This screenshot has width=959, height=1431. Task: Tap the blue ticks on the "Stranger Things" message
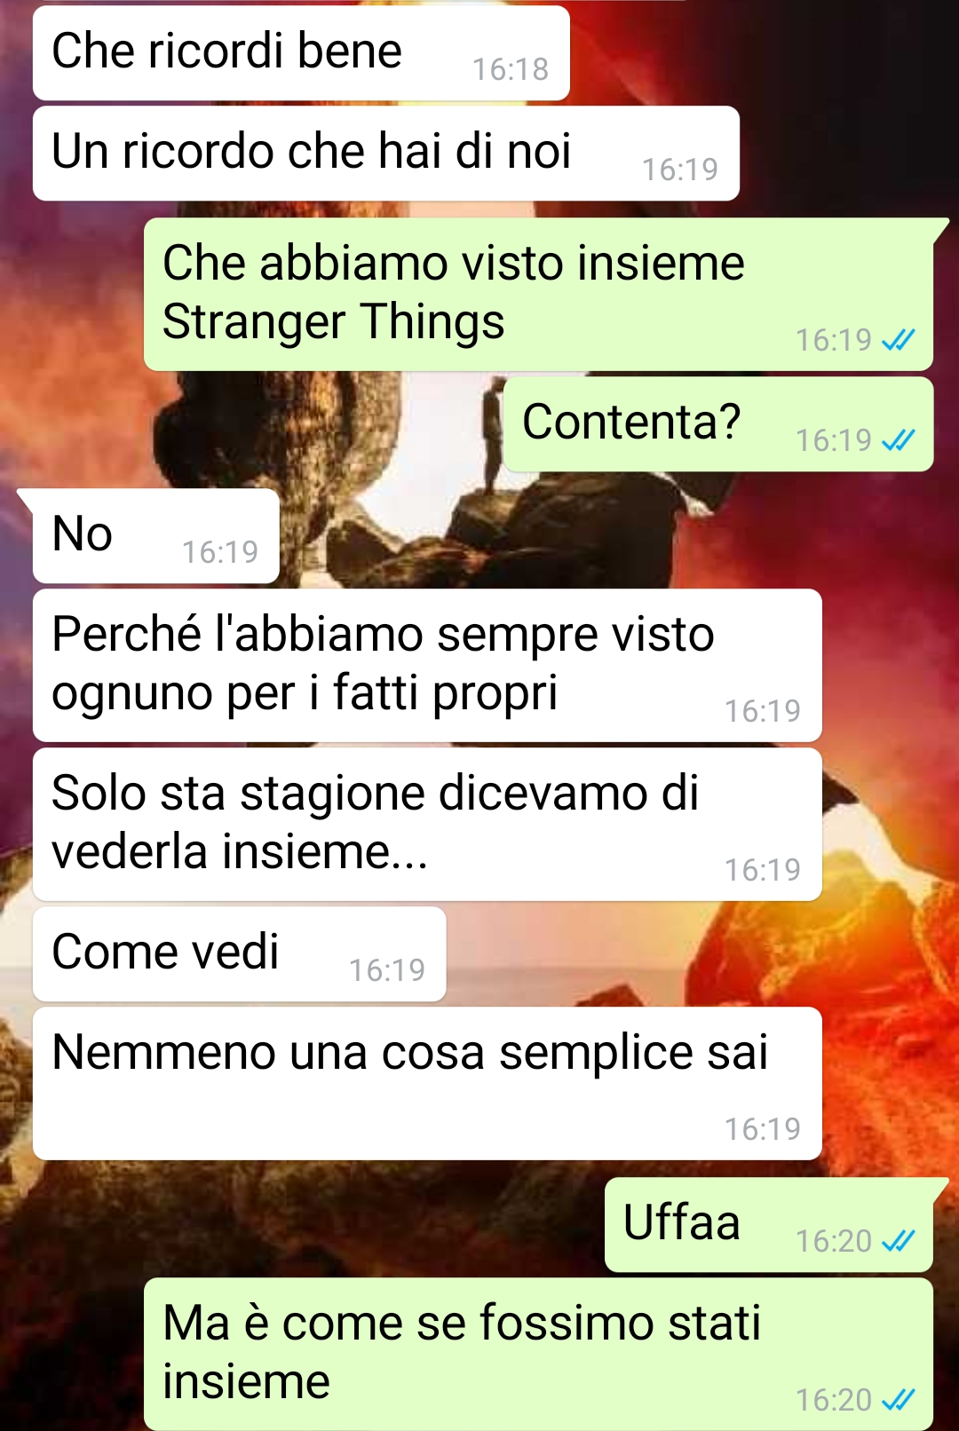pos(898,340)
